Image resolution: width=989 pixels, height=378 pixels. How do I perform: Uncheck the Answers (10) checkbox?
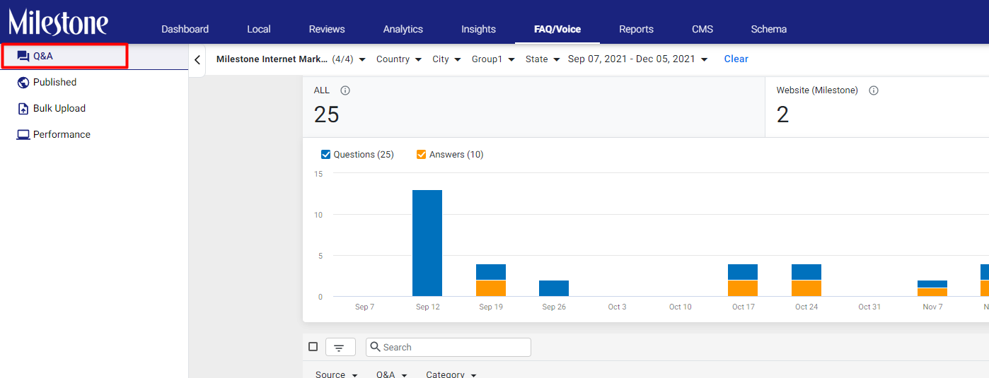point(422,154)
